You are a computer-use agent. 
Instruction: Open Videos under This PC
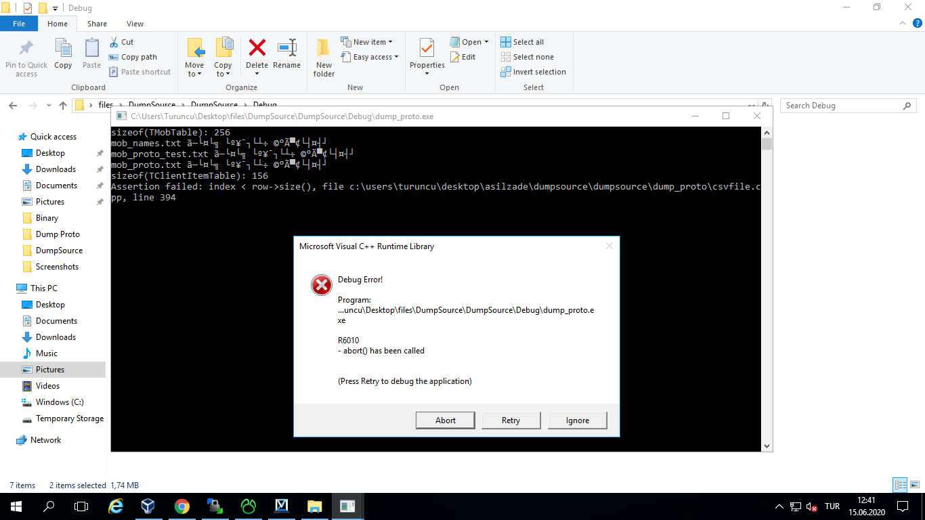click(x=47, y=386)
